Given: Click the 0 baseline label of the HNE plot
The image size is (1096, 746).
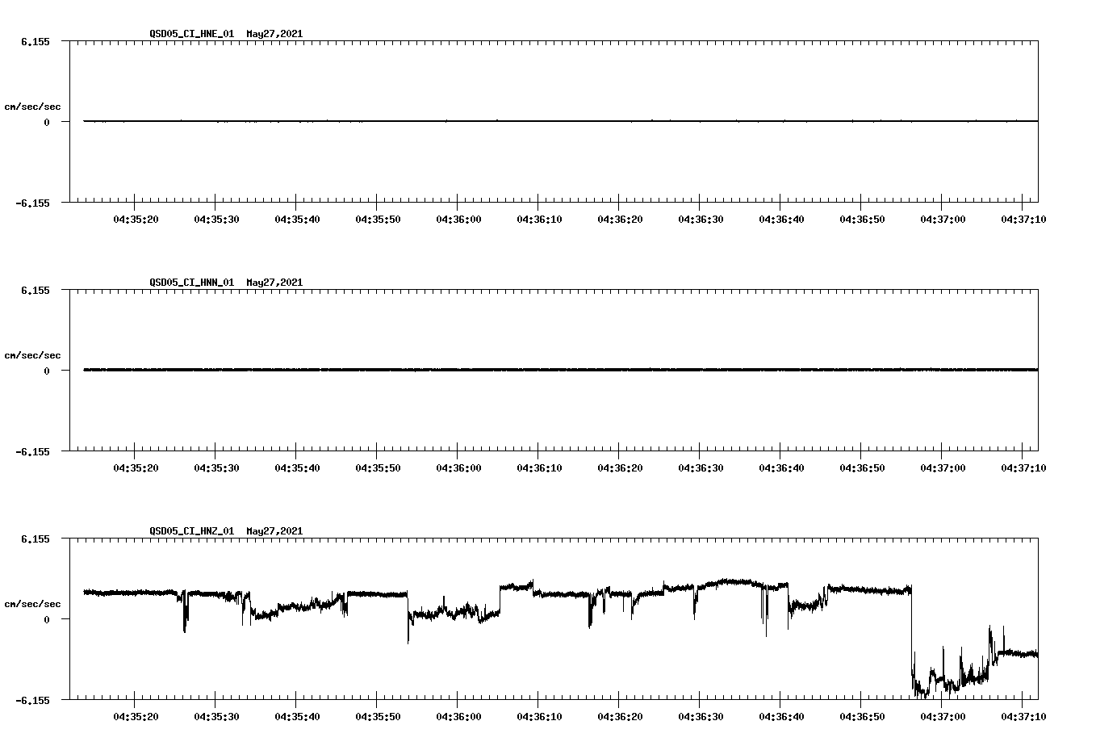Looking at the screenshot, I should click(x=45, y=121).
